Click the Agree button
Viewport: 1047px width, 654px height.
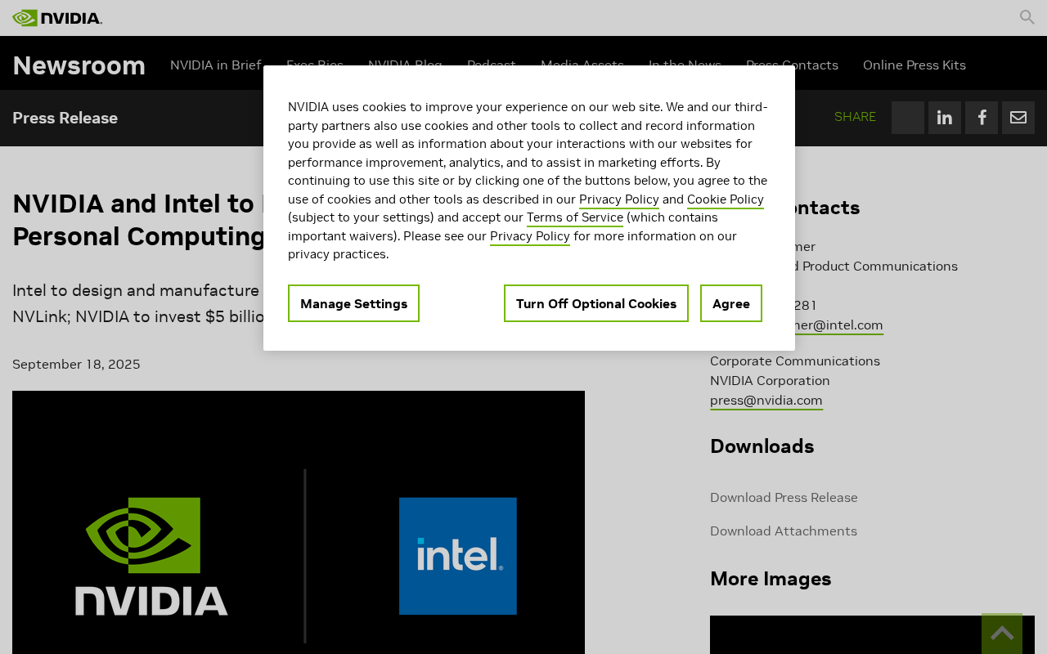click(x=731, y=303)
